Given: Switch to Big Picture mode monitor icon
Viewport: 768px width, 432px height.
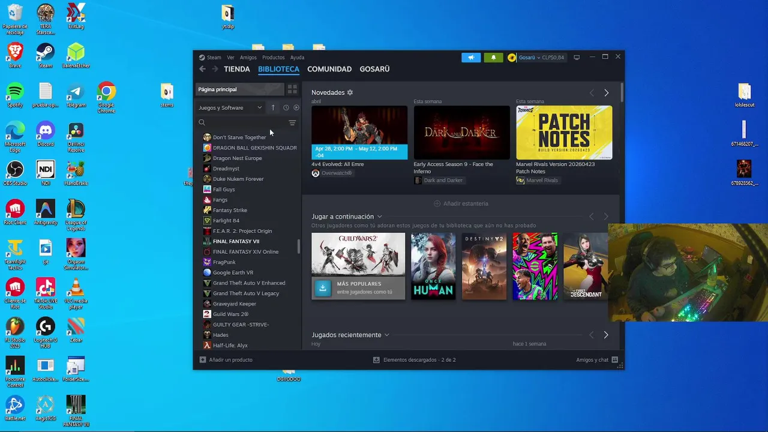Looking at the screenshot, I should point(577,58).
